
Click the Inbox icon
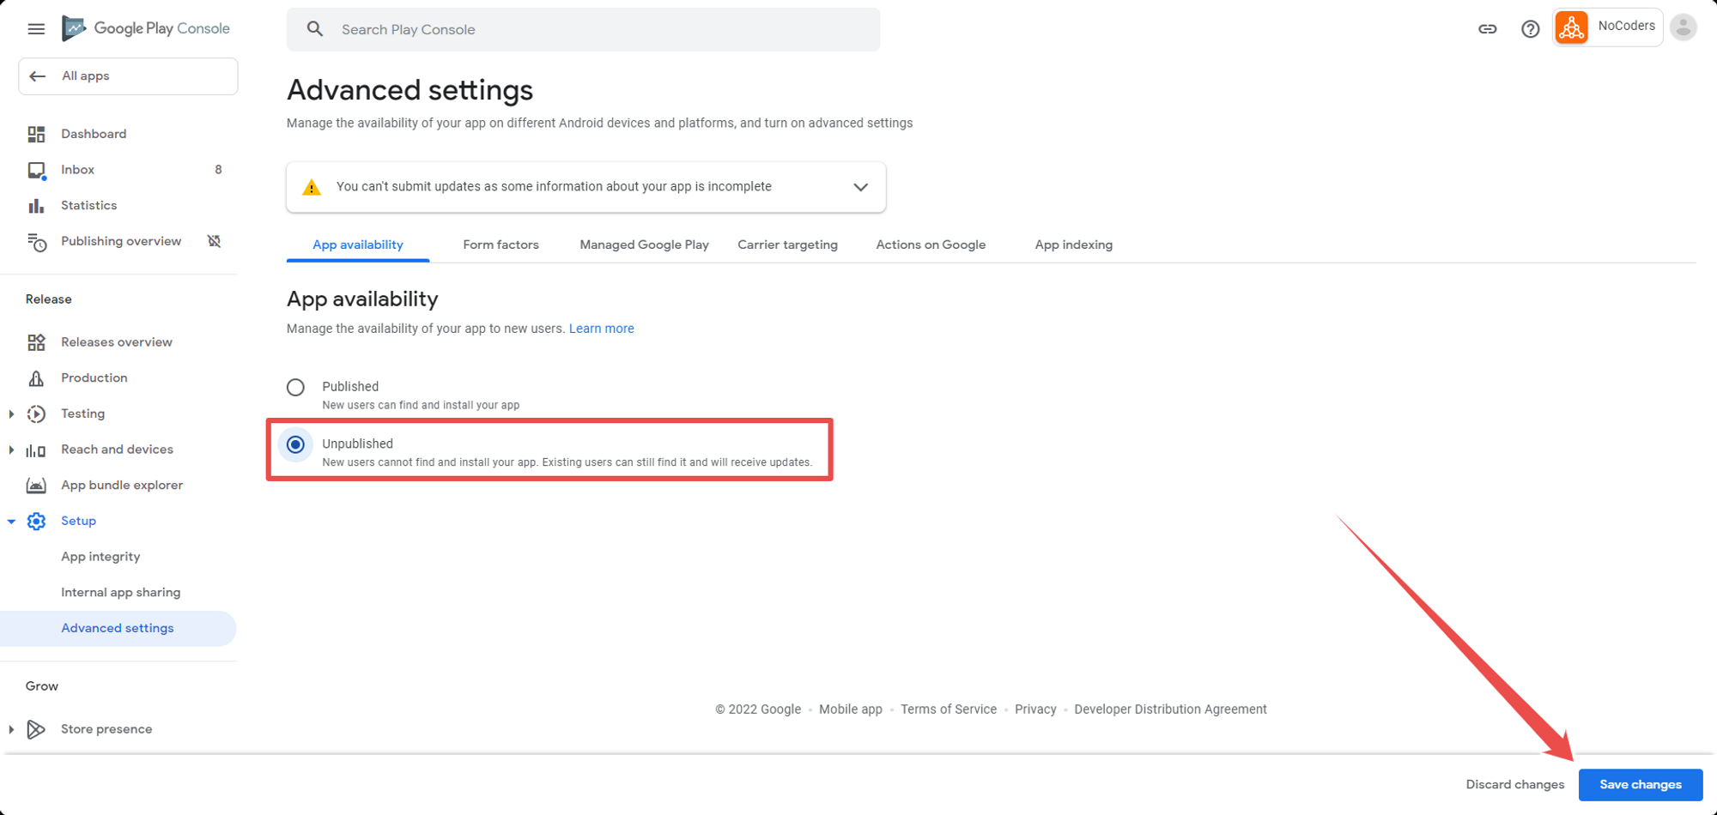[36, 170]
